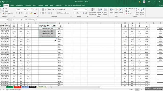Open the View tab
This screenshot has width=163, height=91.
(x=46, y=6)
